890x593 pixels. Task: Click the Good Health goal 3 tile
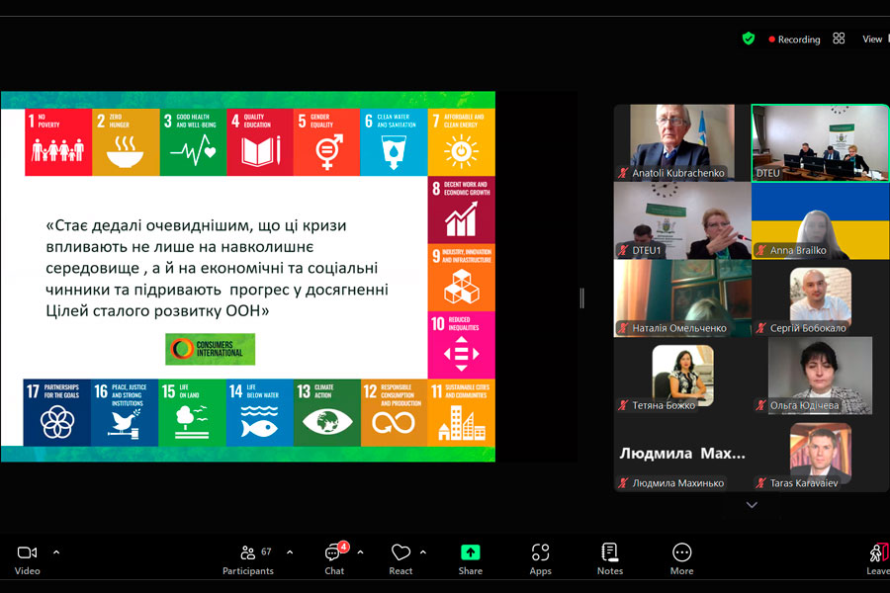click(193, 142)
